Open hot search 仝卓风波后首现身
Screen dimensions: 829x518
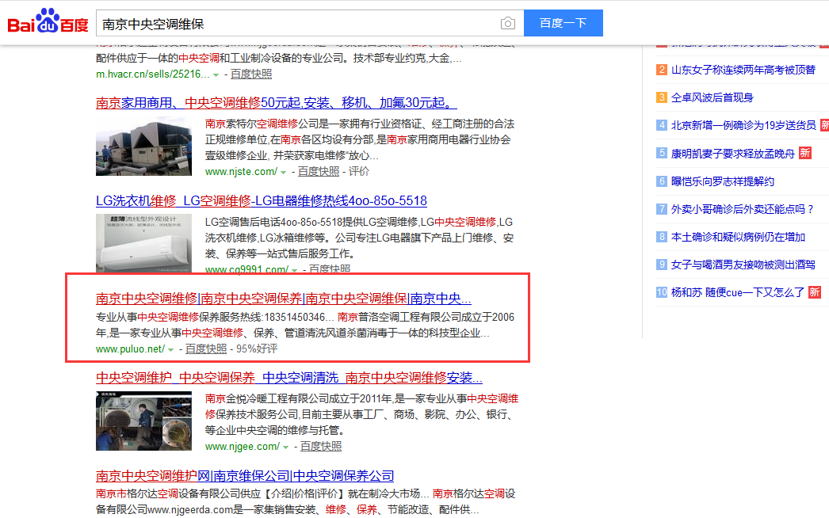click(712, 97)
